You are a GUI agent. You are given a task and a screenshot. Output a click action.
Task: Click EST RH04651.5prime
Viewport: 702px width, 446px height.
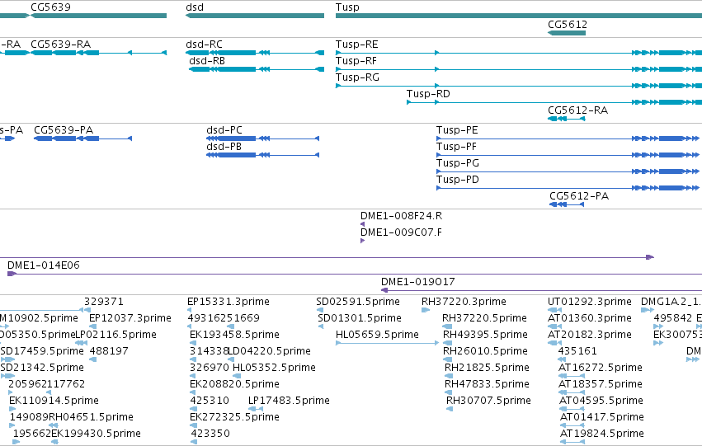[x=91, y=417]
